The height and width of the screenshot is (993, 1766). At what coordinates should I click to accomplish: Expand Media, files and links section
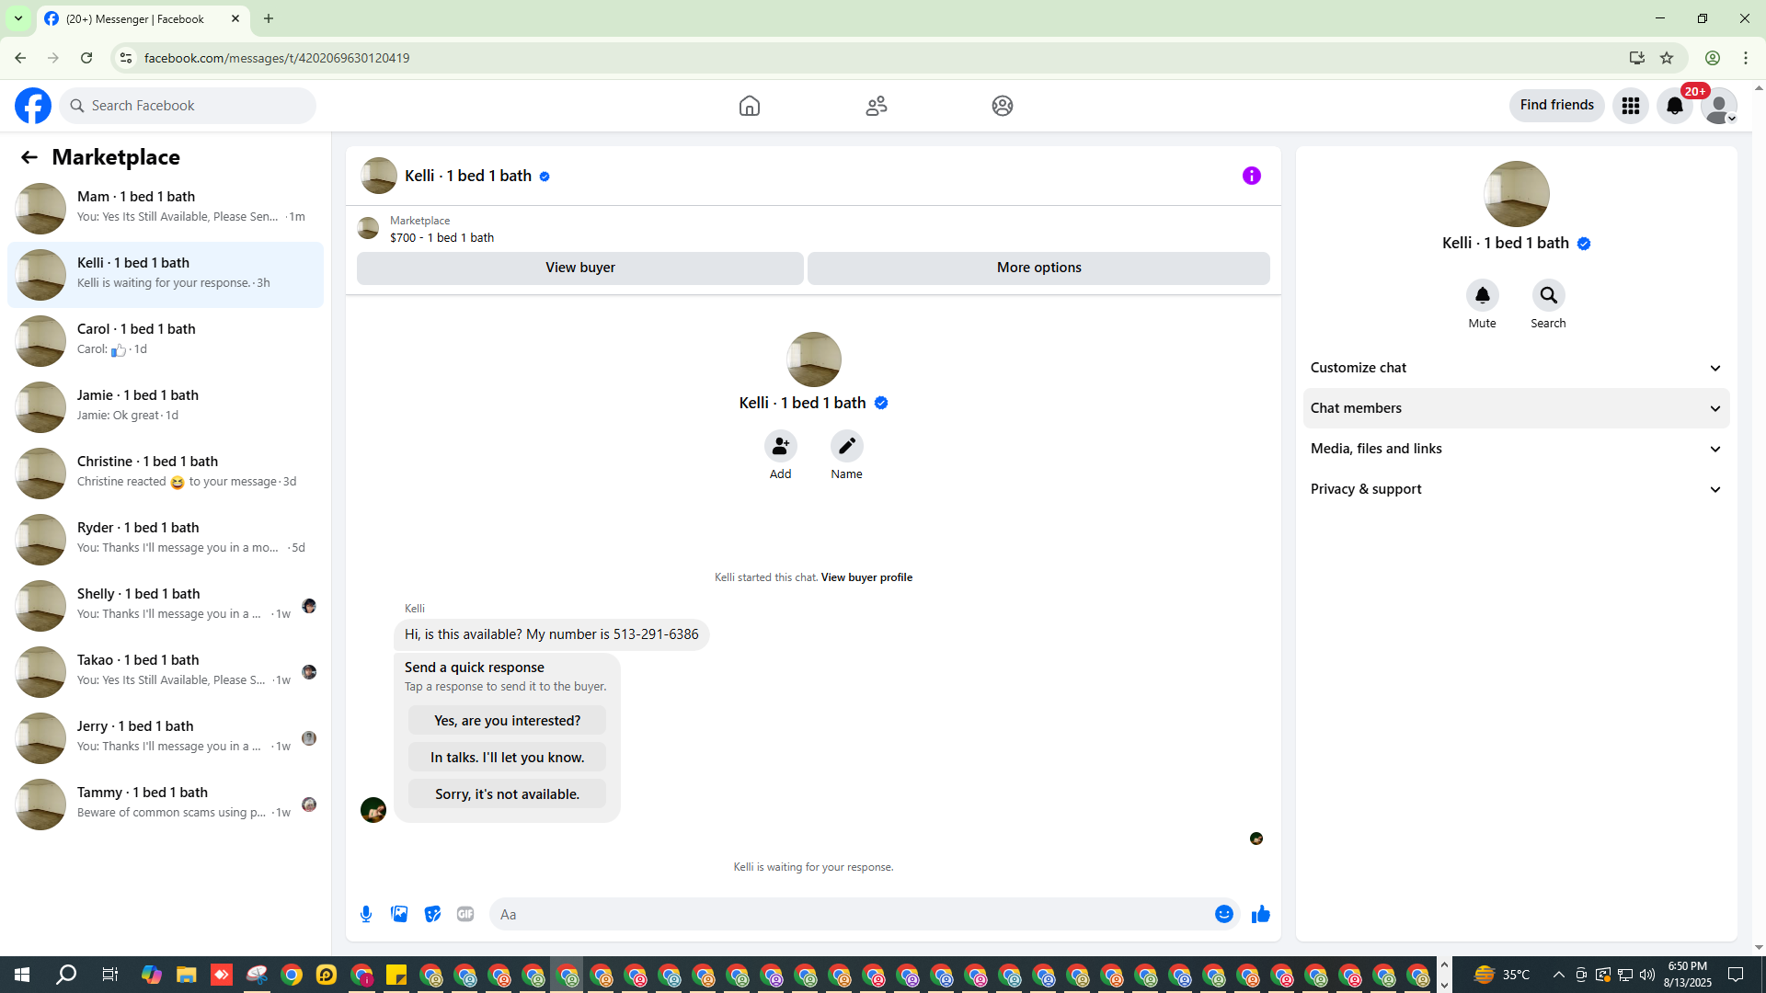coord(1515,449)
